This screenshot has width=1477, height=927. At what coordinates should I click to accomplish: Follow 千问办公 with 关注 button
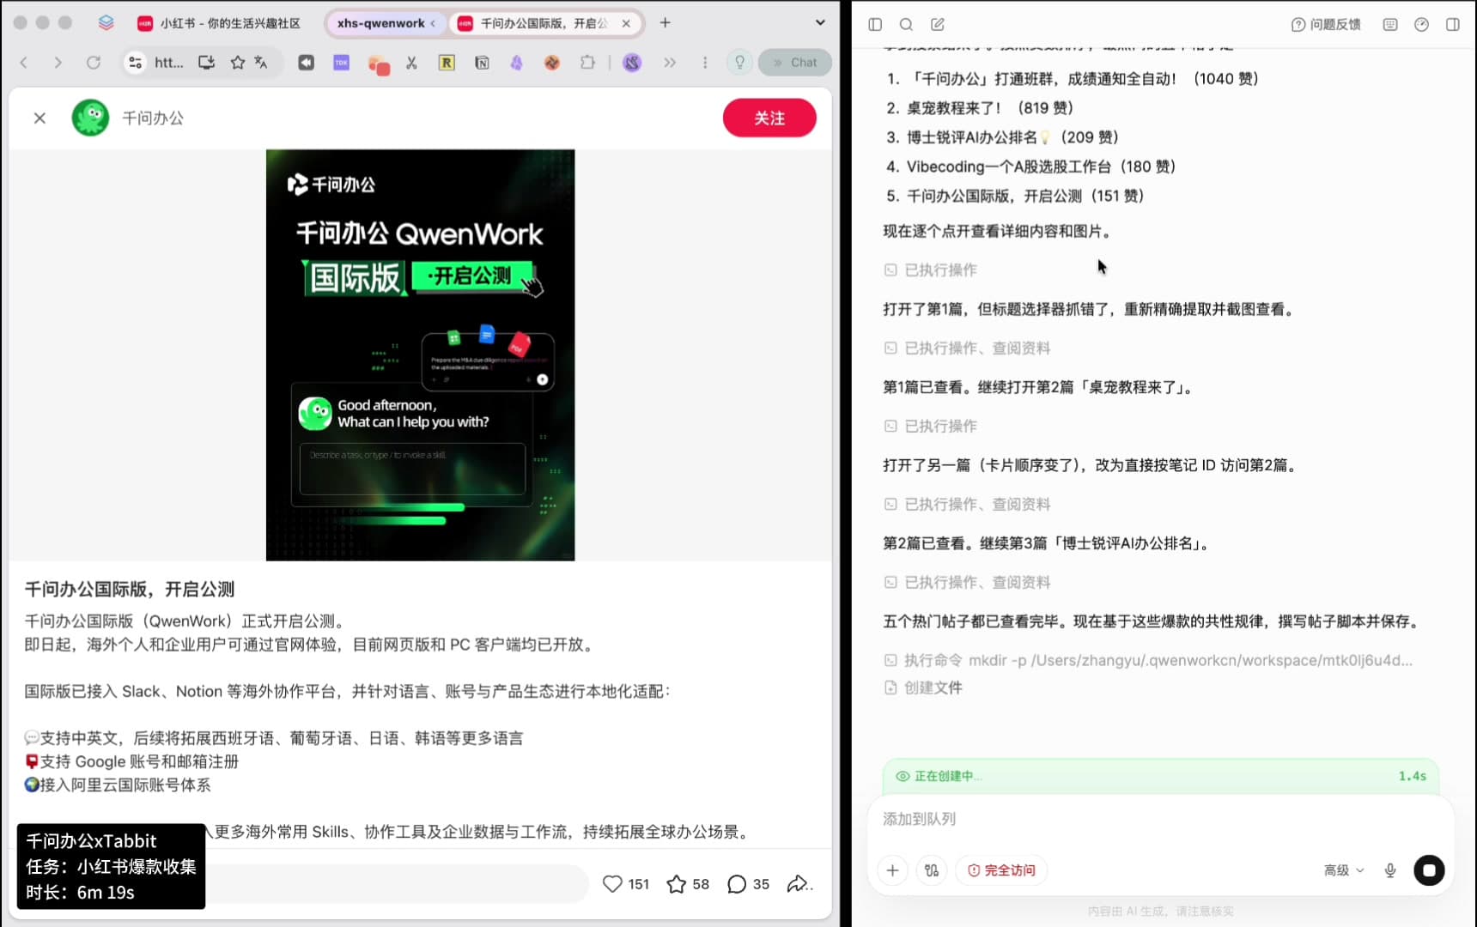[769, 118]
